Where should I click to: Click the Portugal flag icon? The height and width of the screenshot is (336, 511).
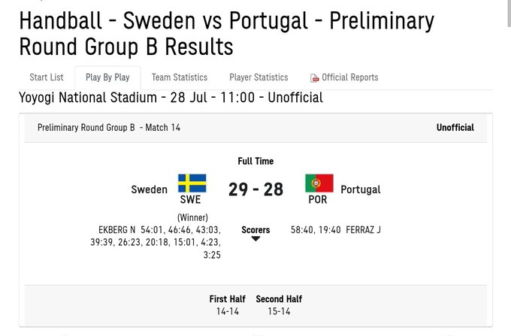[319, 183]
